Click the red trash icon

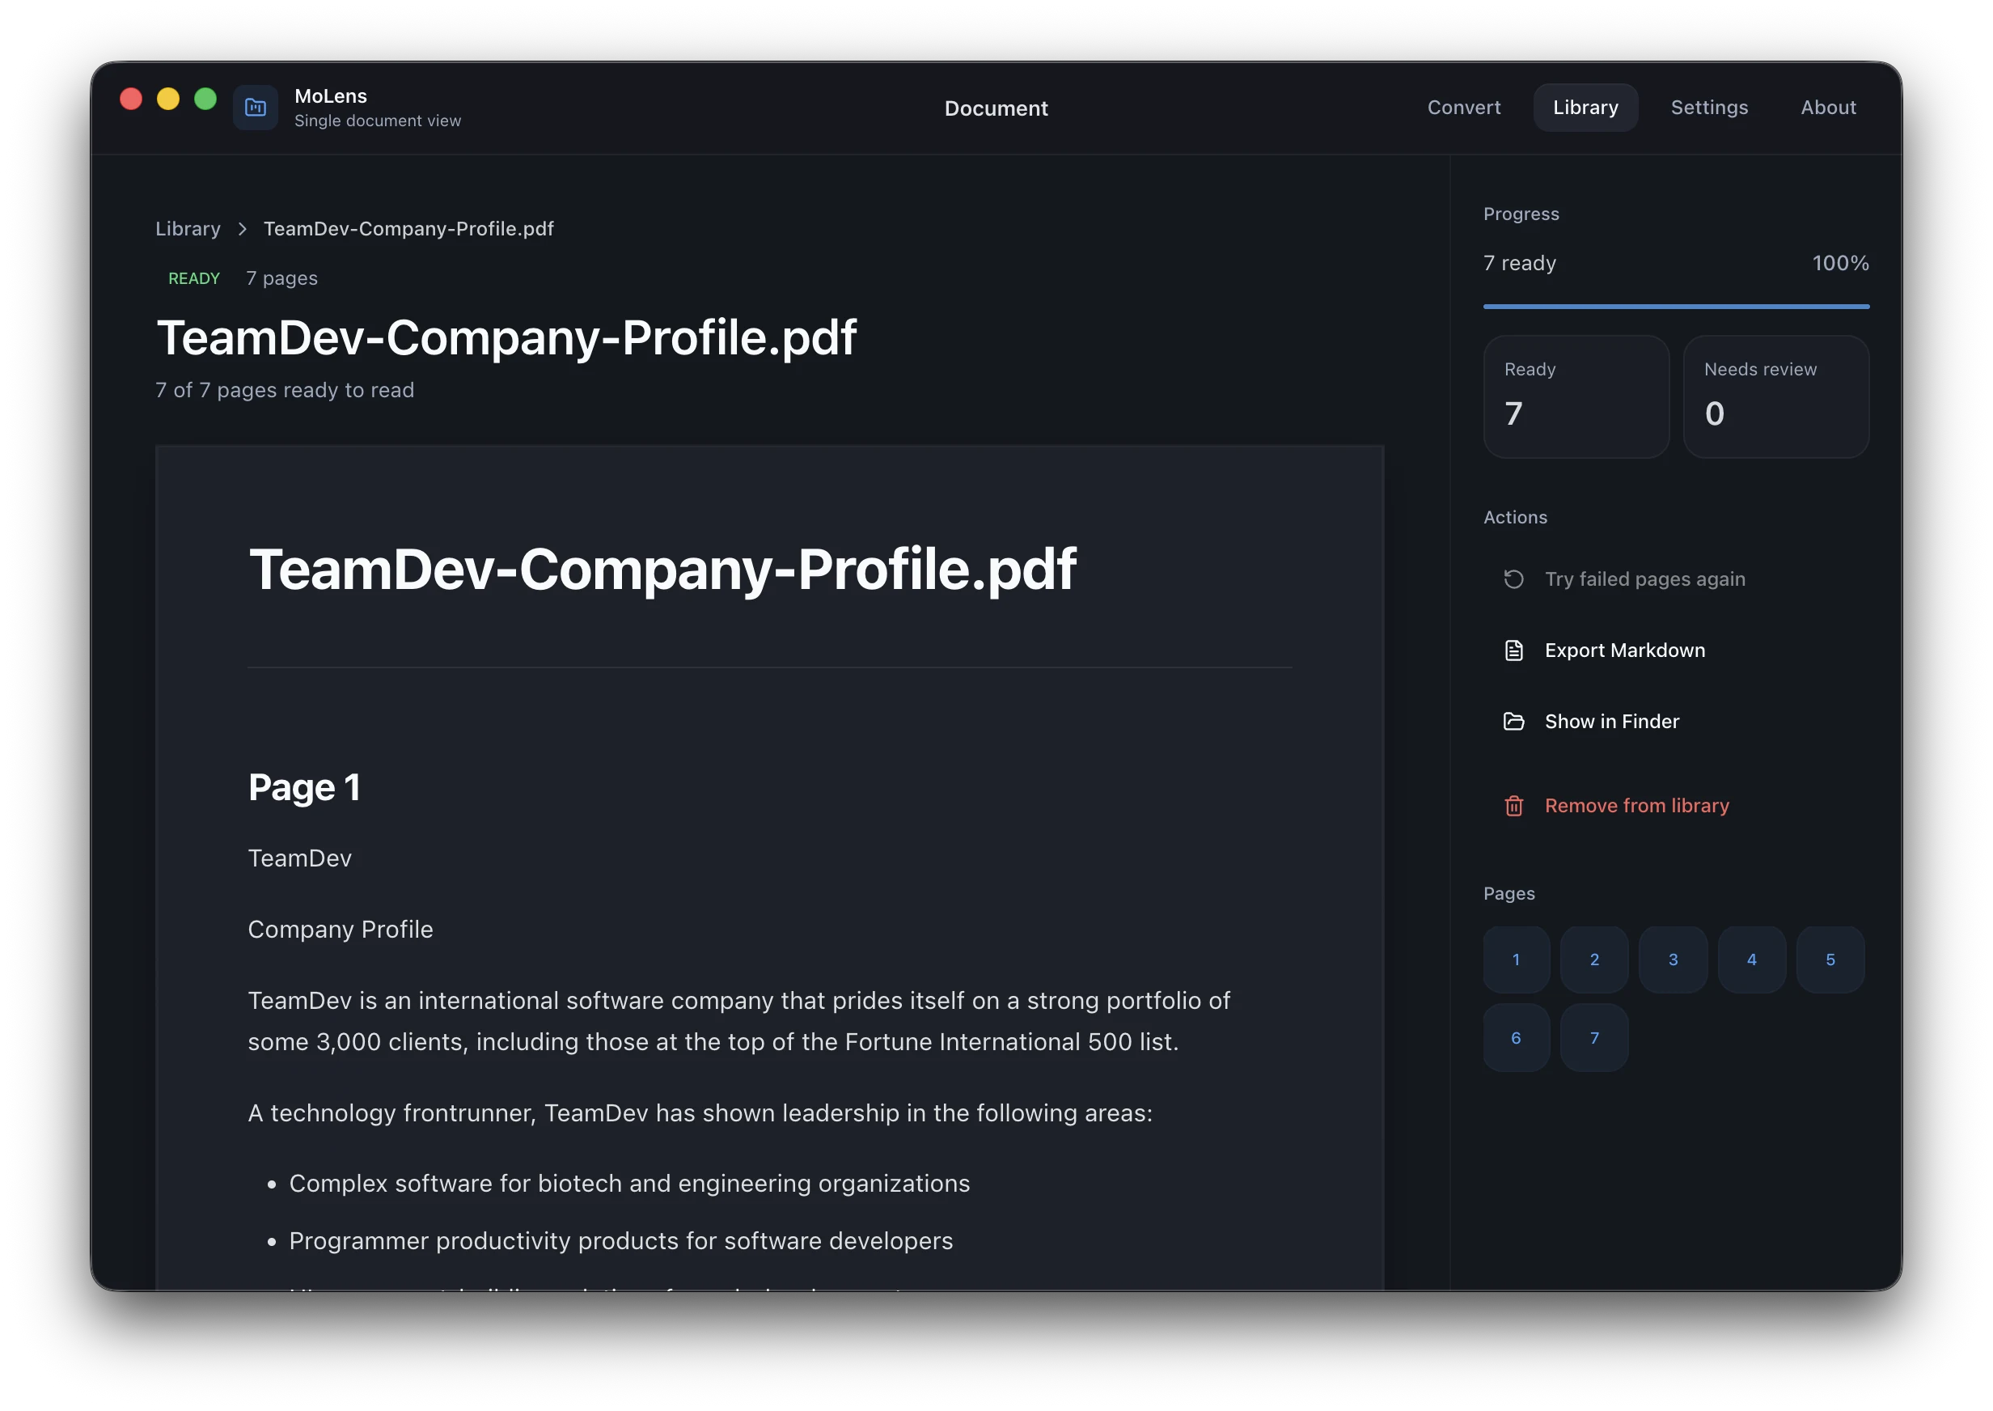point(1513,807)
